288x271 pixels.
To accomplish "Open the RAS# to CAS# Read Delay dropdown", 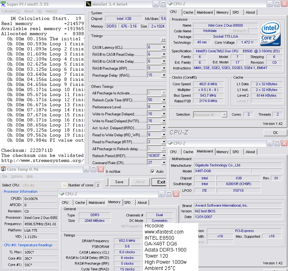I will (164, 54).
